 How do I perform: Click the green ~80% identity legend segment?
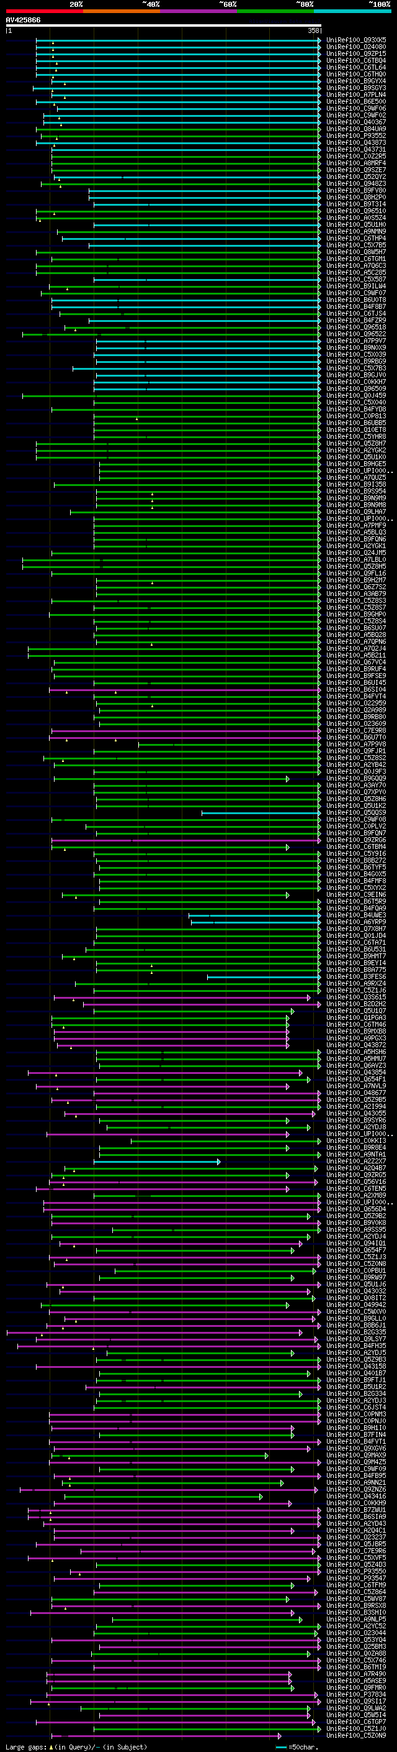point(275,11)
